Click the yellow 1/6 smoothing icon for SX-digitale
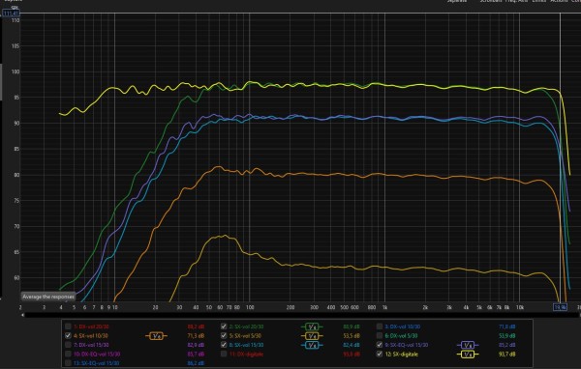 pos(468,355)
